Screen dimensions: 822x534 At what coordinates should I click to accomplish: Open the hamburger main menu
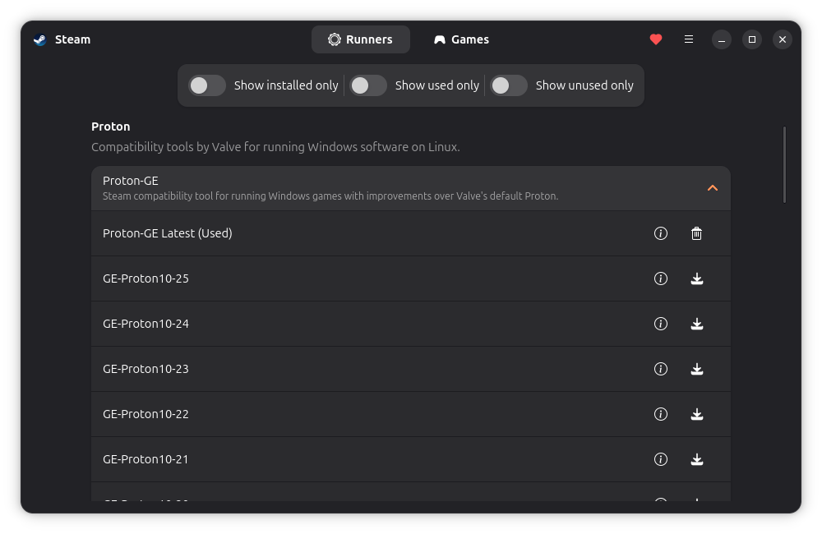[688, 39]
